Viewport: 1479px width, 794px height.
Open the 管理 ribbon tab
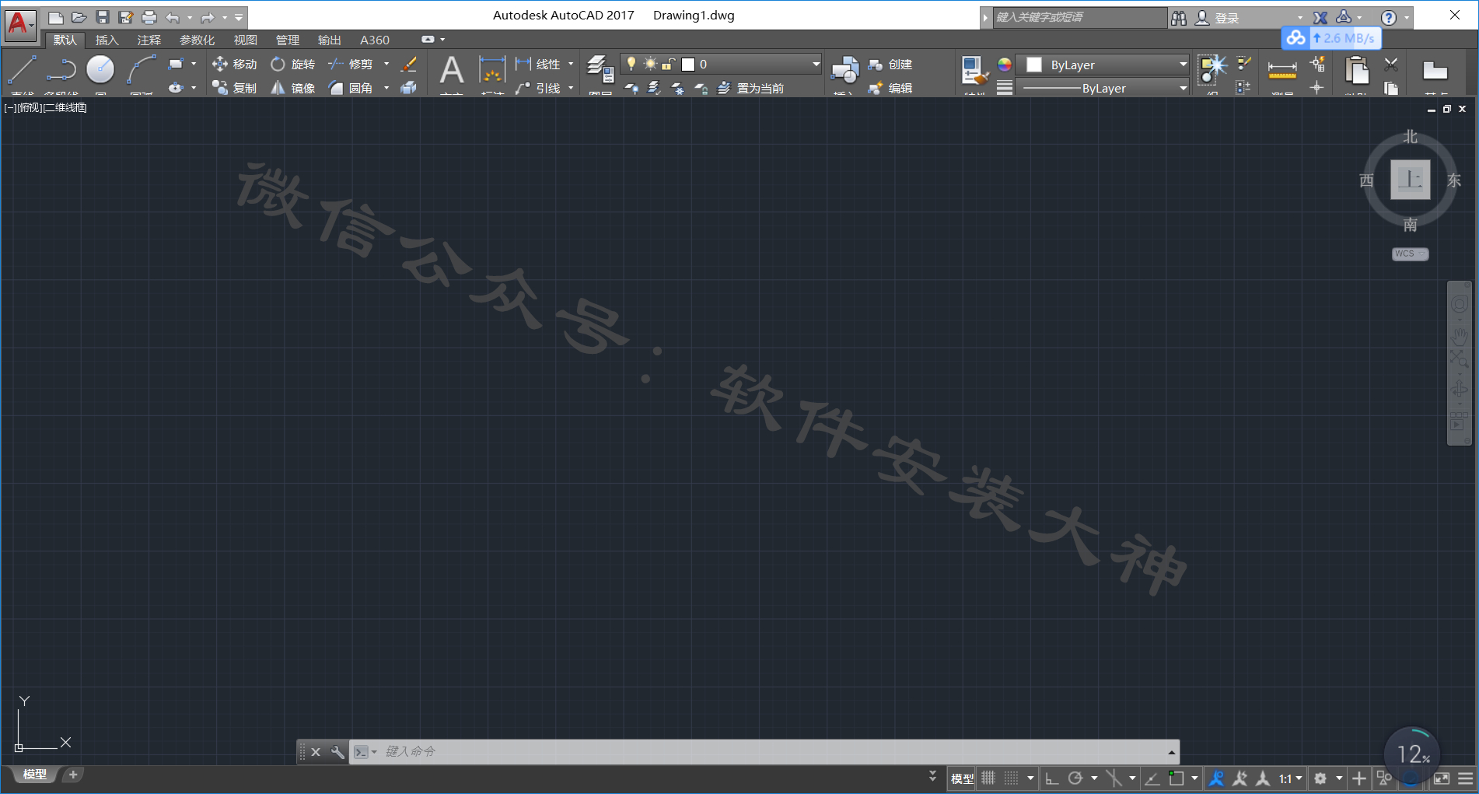tap(288, 40)
